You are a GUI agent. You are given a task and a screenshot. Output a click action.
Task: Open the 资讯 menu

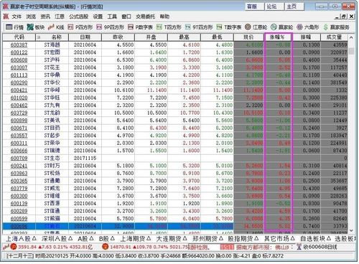click(x=45, y=16)
